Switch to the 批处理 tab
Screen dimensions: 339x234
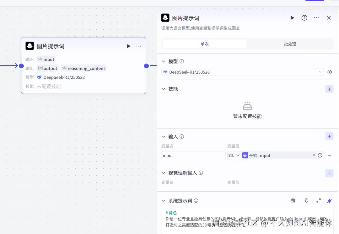click(289, 44)
